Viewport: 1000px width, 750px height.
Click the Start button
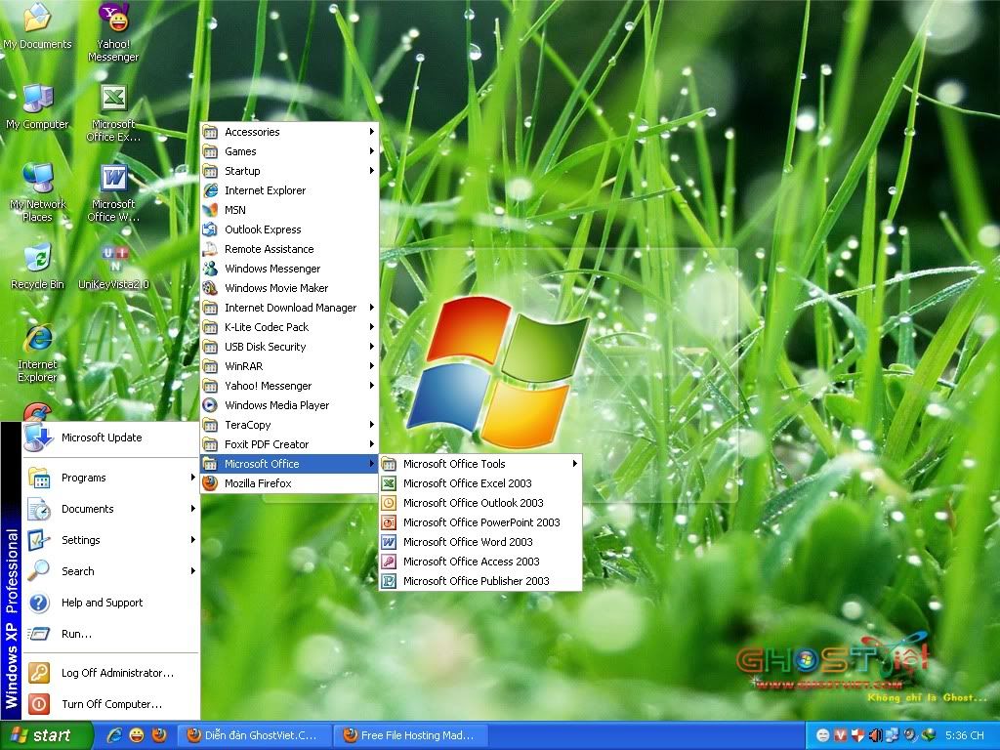[46, 735]
